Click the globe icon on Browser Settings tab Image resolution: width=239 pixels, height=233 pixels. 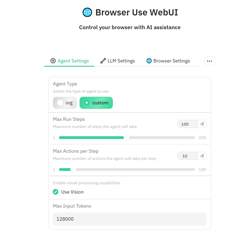[x=149, y=61]
